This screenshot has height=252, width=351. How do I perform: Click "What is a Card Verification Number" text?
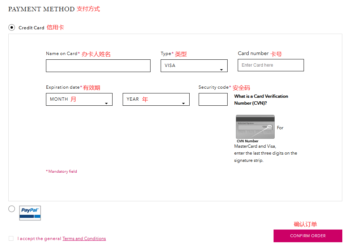261,100
